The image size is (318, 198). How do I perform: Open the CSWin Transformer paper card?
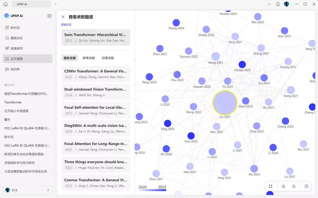coord(96,74)
